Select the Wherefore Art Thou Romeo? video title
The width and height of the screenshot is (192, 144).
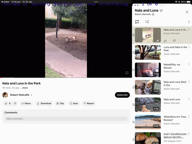pyautogui.click(x=175, y=118)
